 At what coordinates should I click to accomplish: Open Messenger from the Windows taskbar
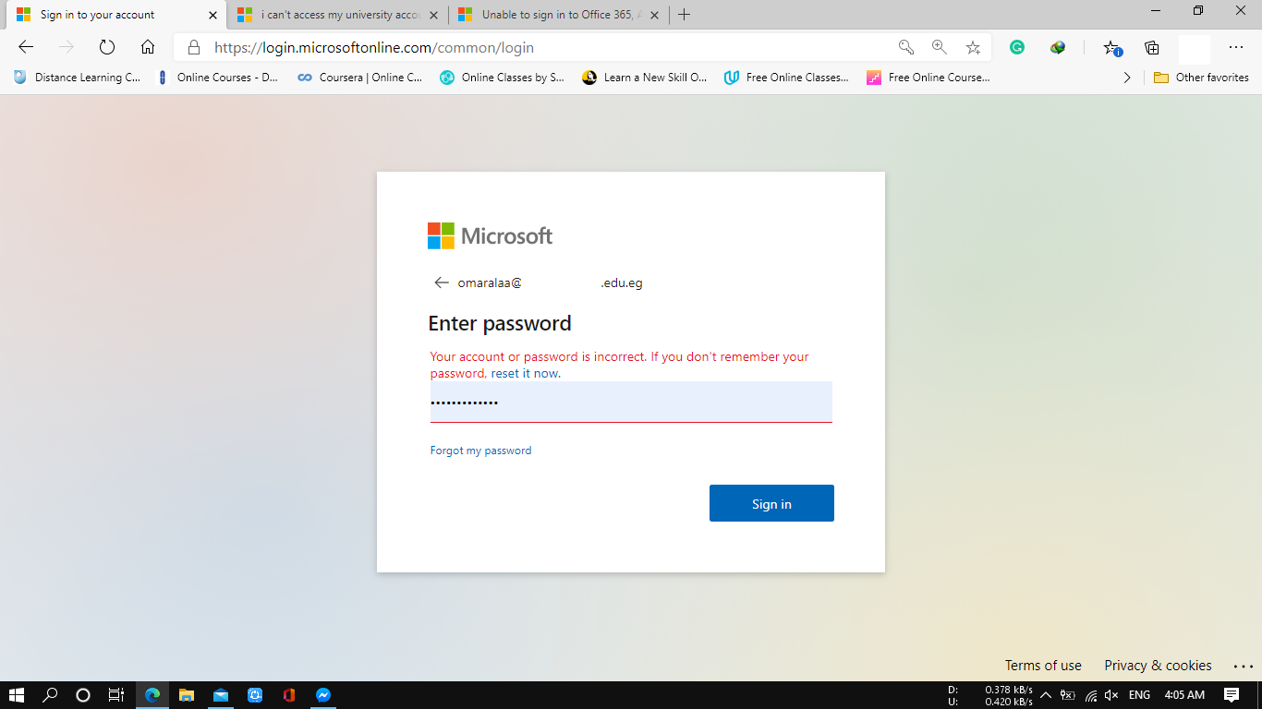[x=322, y=695]
